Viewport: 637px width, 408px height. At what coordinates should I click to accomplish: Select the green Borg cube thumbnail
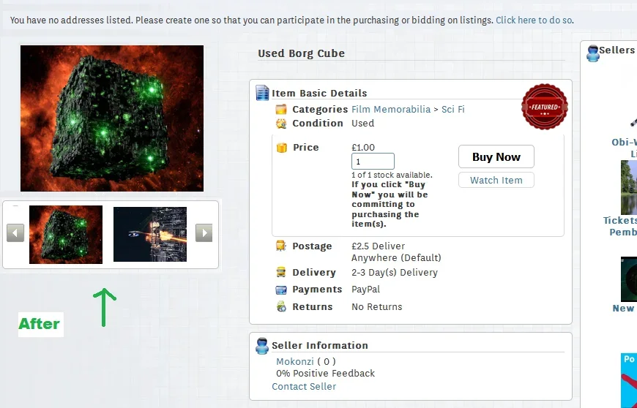click(x=66, y=235)
